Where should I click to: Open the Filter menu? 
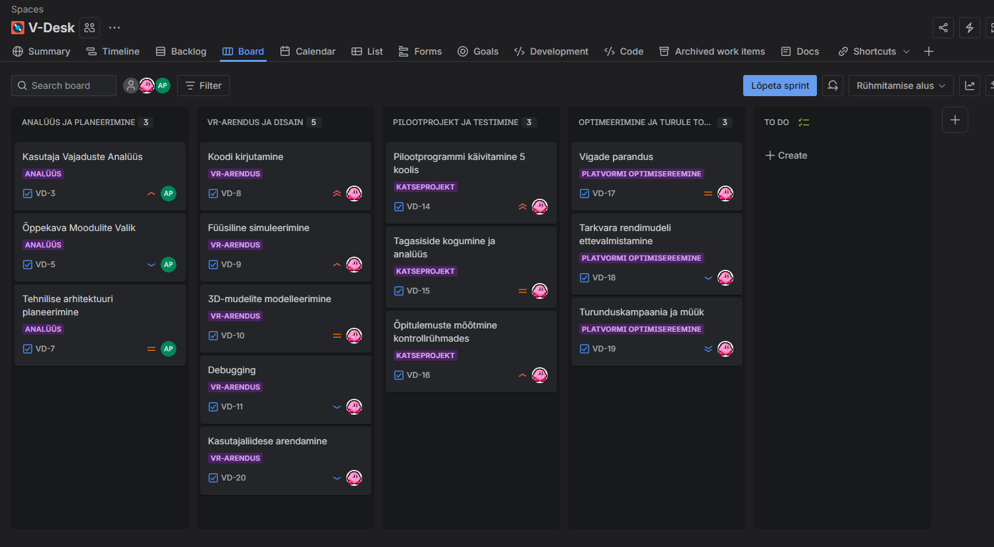tap(203, 86)
